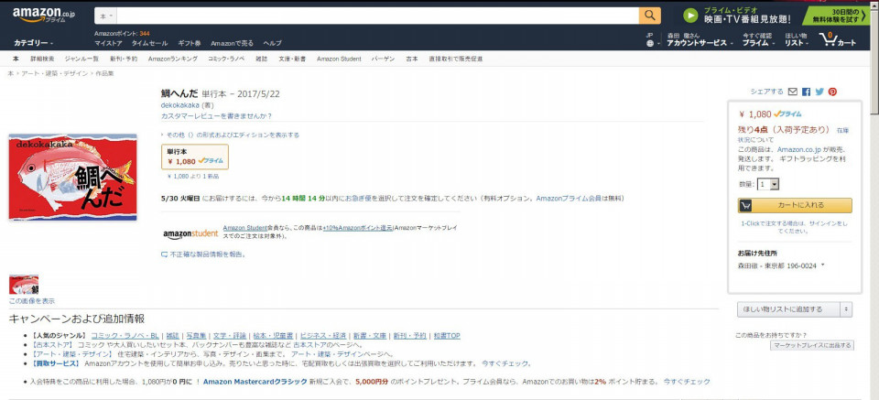Open ジャンル一覧 in the books nav
879x400 pixels.
(81, 59)
